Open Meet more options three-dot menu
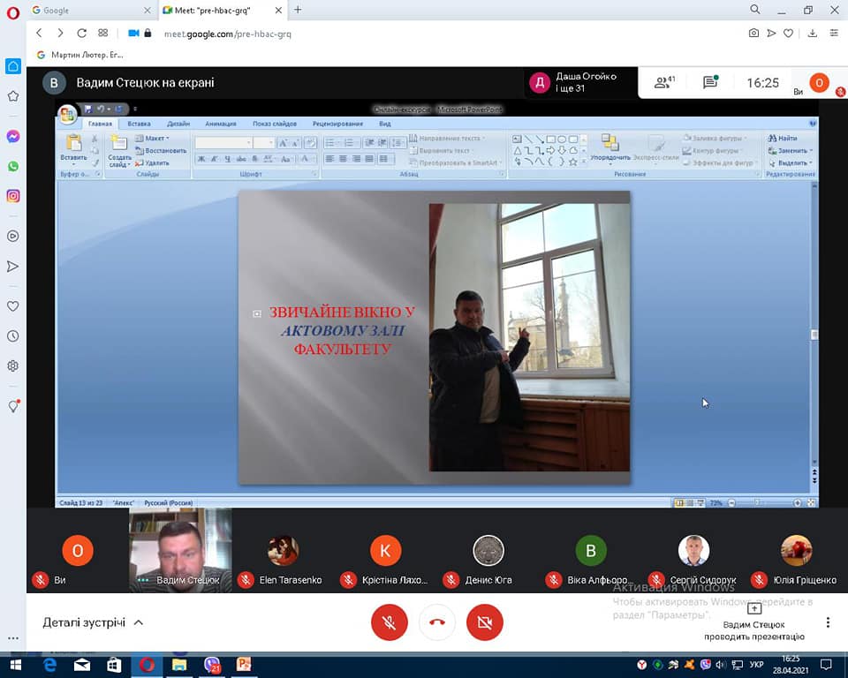This screenshot has width=848, height=678. click(x=828, y=622)
